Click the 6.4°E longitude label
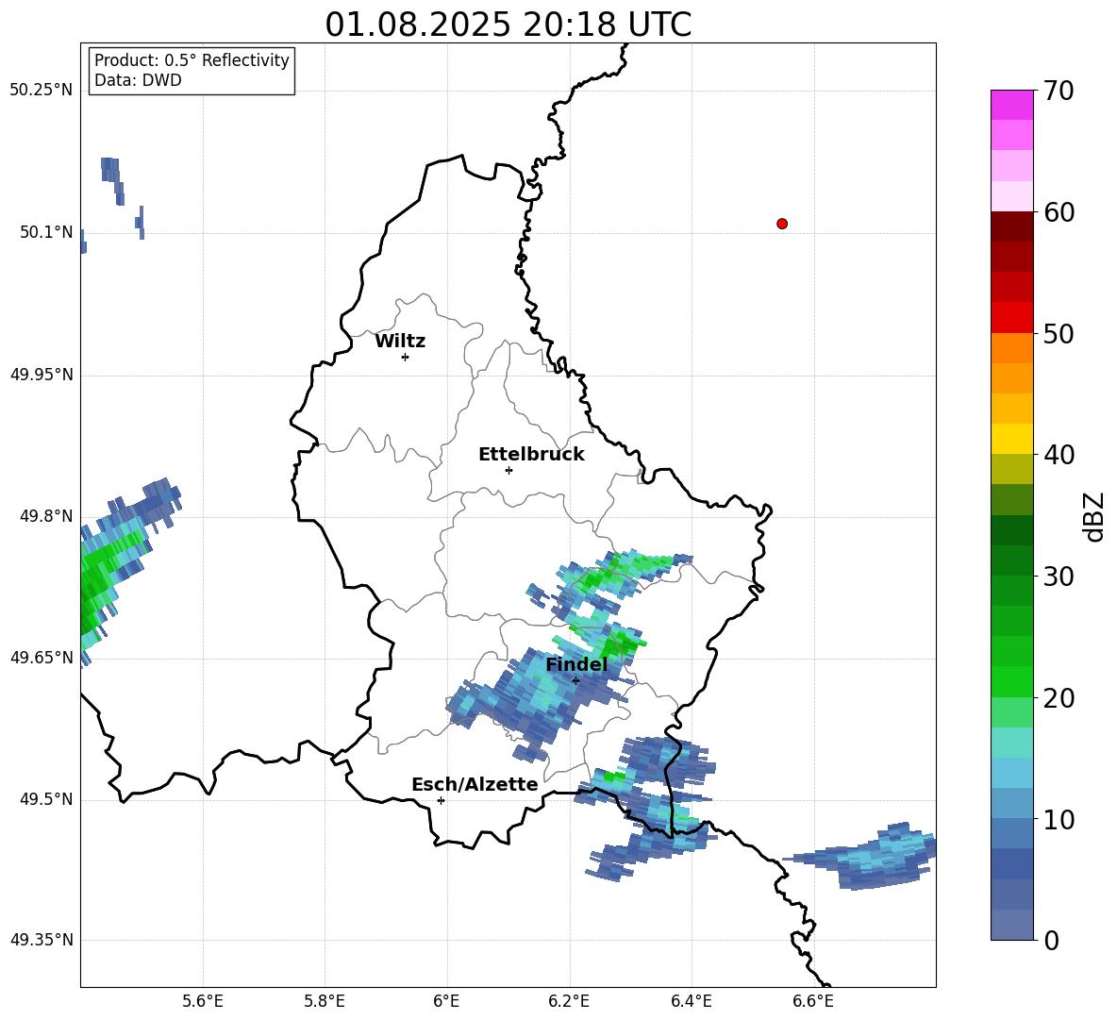Image resolution: width=1117 pixels, height=1020 pixels. pos(691,1001)
